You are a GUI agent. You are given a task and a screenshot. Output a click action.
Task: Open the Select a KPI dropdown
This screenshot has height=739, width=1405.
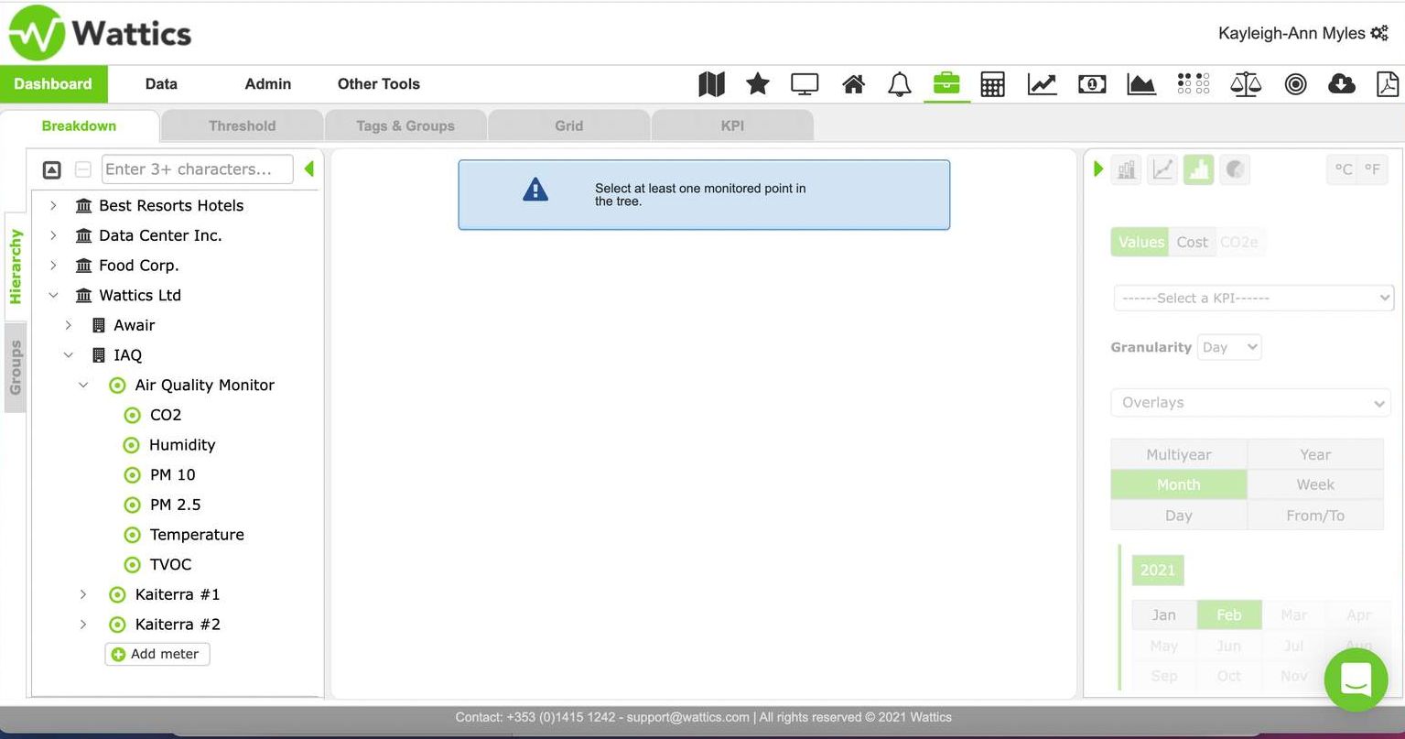(x=1251, y=298)
